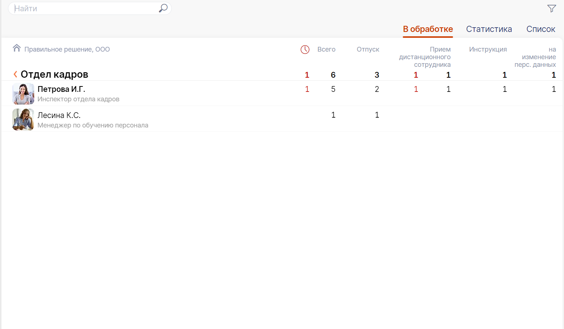The image size is (564, 329).
Task: Click the red clock overdue column icon
Action: click(305, 50)
